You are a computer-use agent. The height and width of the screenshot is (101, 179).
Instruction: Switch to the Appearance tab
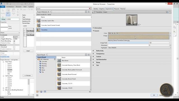(109, 9)
